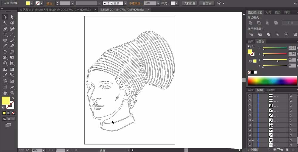
Task: Click the Divide pathfinder icon
Action: point(251,34)
